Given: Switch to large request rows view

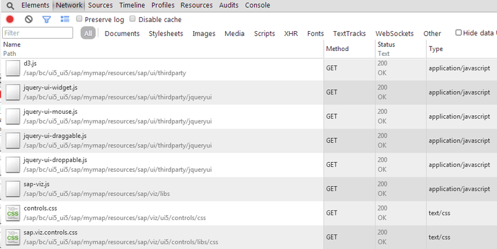Looking at the screenshot, I should 65,19.
